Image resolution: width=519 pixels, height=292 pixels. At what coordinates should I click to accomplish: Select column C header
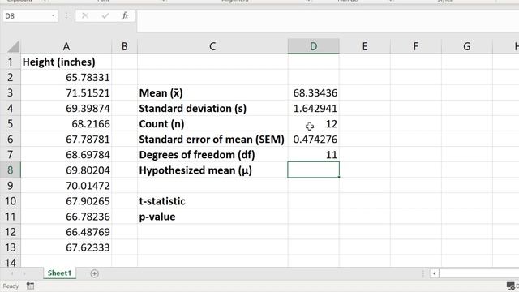[212, 46]
